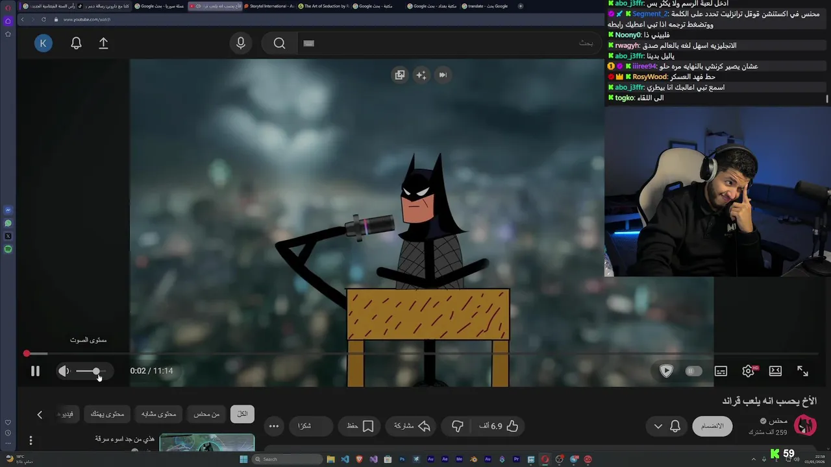Open the Opera sidebar Messenger icon
The image size is (831, 467).
pos(8,210)
